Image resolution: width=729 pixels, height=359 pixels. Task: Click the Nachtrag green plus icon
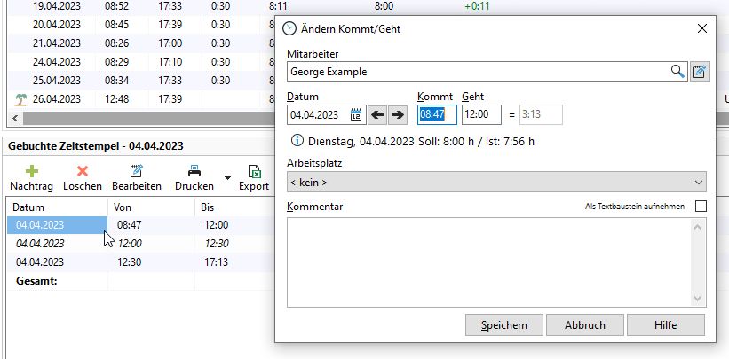pos(32,170)
